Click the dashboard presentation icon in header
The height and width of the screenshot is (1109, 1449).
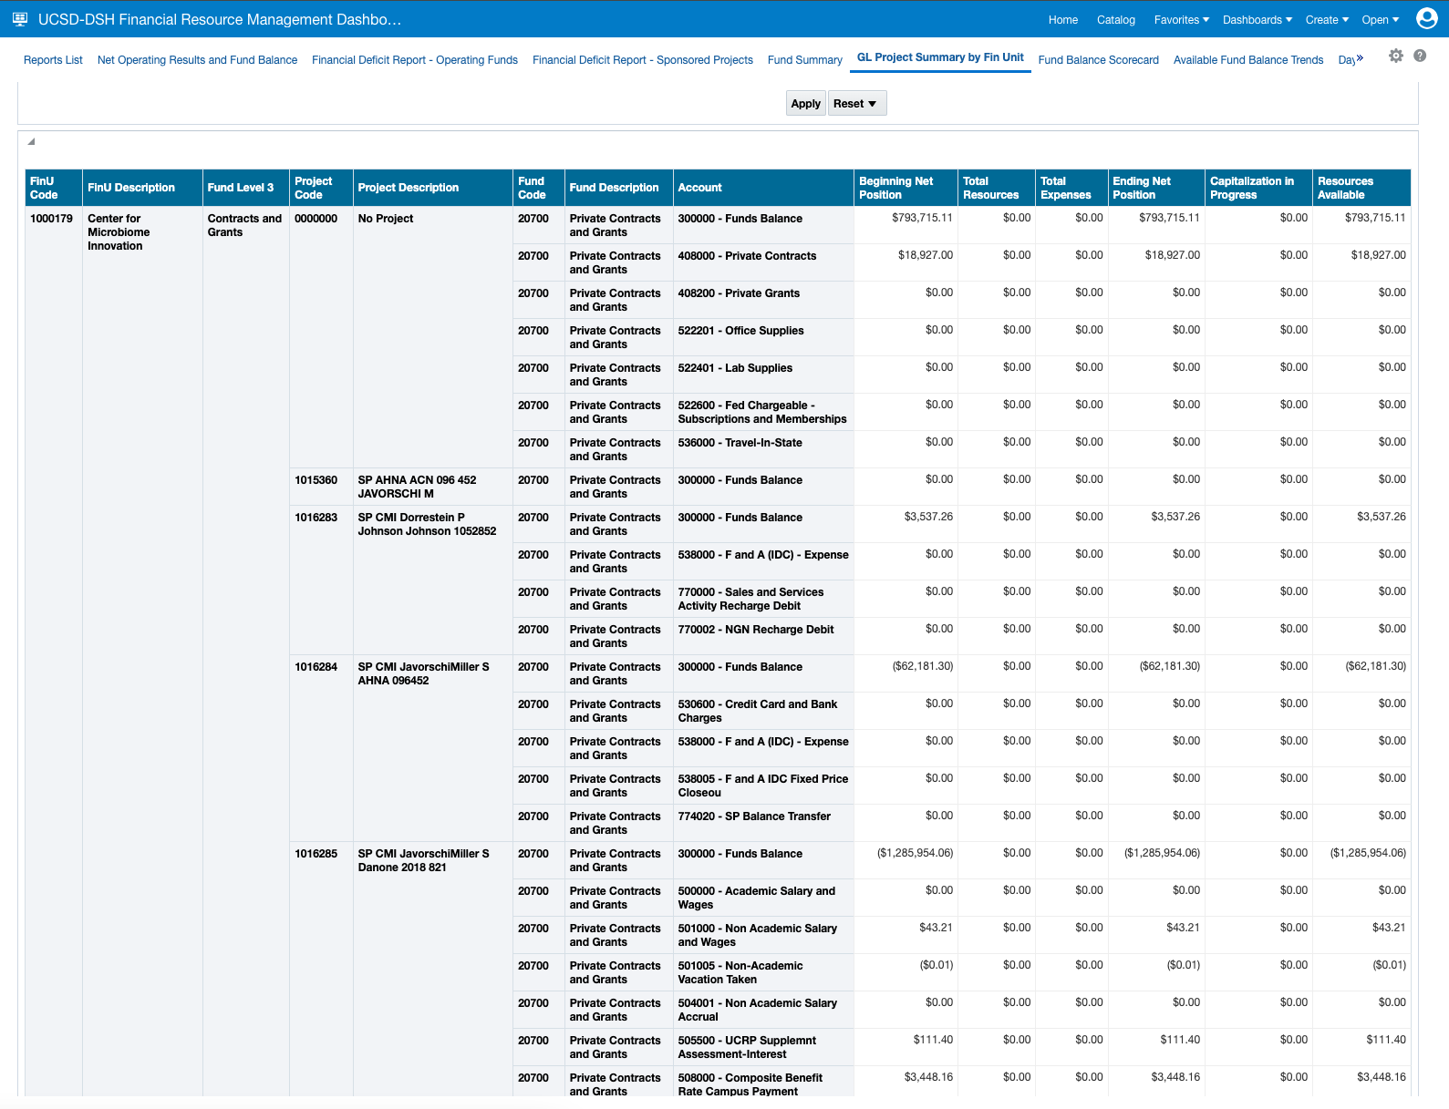[20, 19]
